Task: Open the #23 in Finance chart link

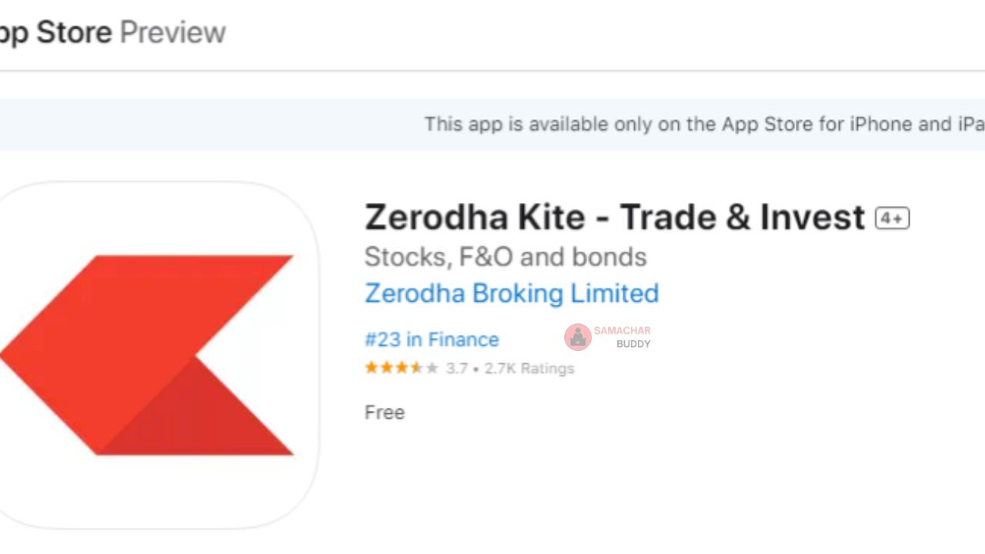Action: tap(431, 339)
